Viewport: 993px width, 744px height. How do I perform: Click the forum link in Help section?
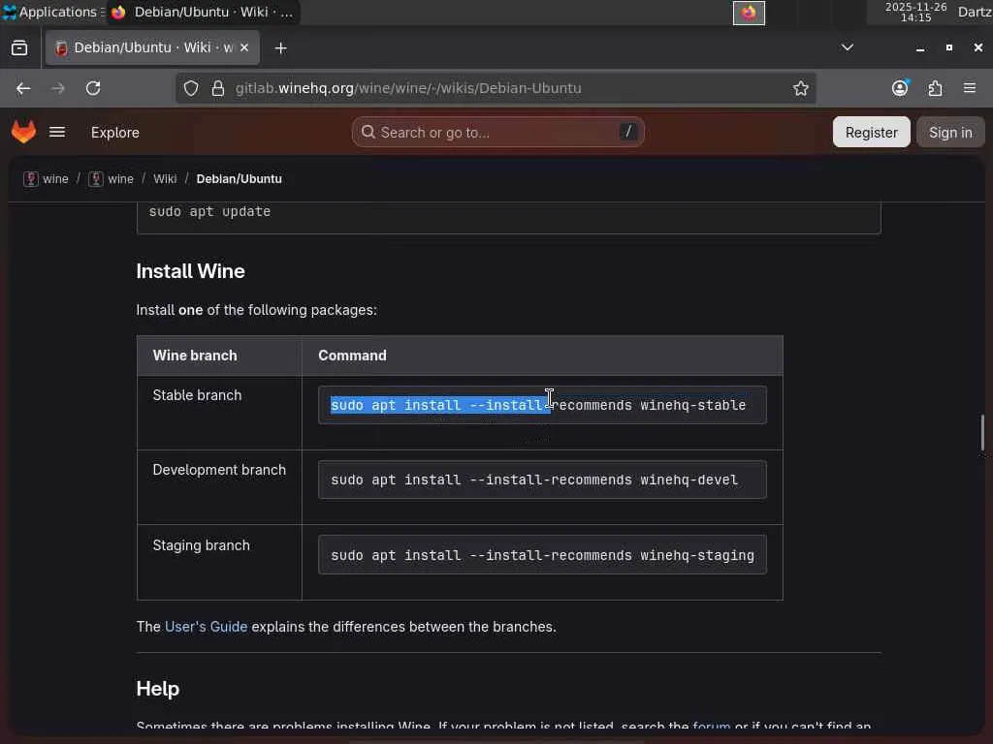pos(711,726)
